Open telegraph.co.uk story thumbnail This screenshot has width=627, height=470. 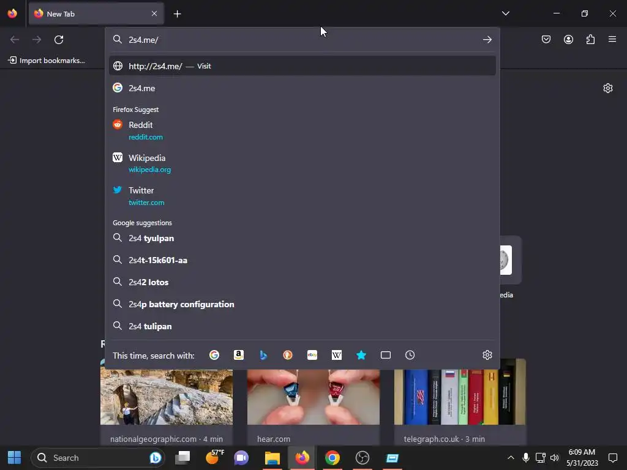(x=460, y=392)
